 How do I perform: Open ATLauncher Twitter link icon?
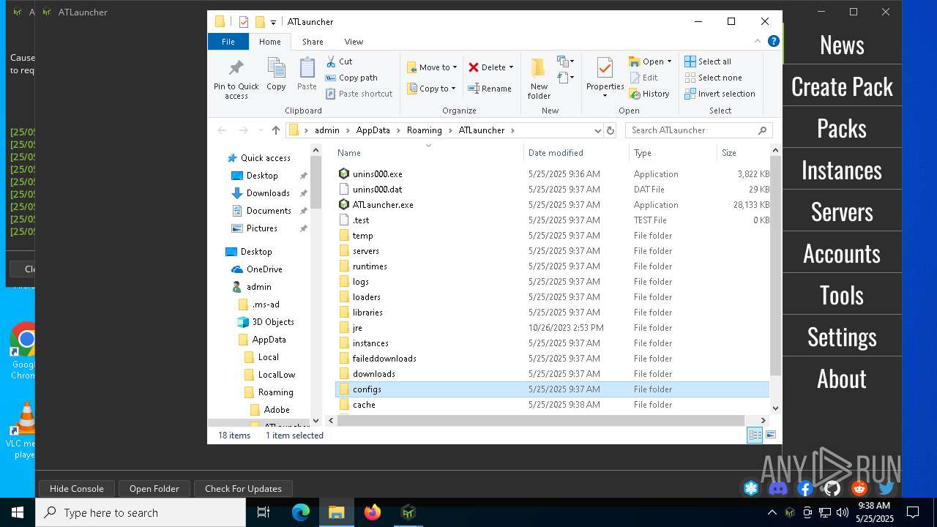pos(886,488)
